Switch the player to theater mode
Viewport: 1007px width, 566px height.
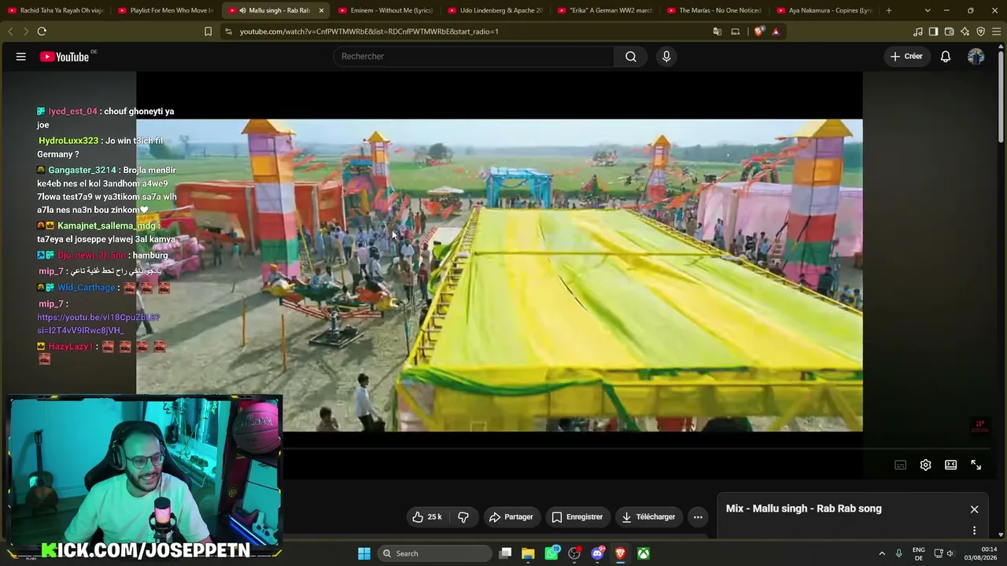point(950,465)
